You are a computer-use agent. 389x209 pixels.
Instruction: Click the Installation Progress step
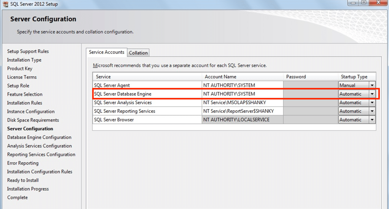[28, 189]
